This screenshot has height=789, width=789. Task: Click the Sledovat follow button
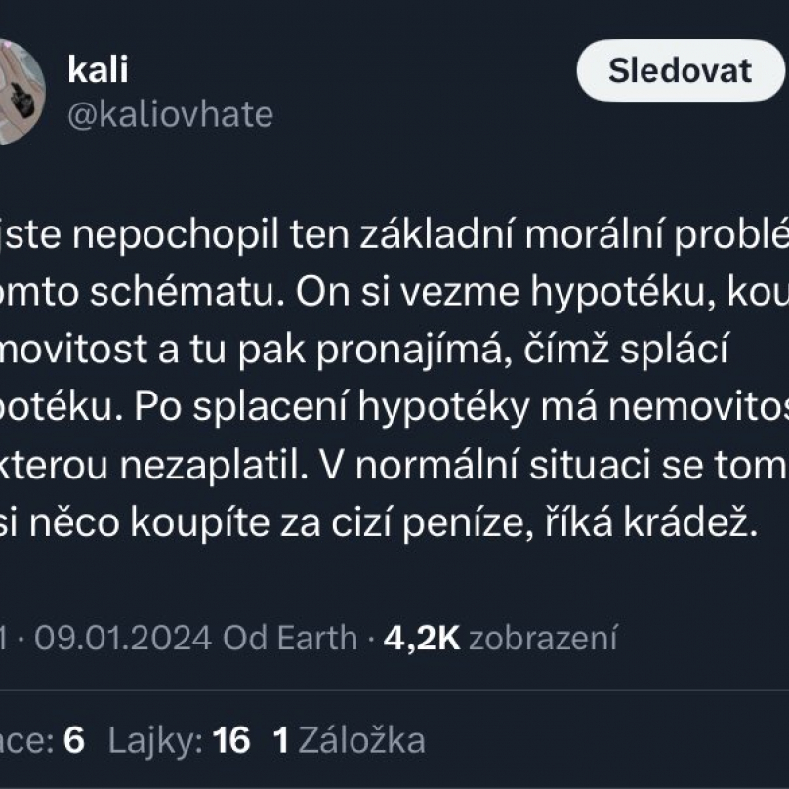click(681, 70)
